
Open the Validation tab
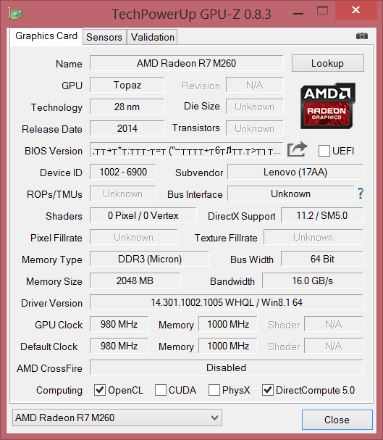click(x=153, y=37)
